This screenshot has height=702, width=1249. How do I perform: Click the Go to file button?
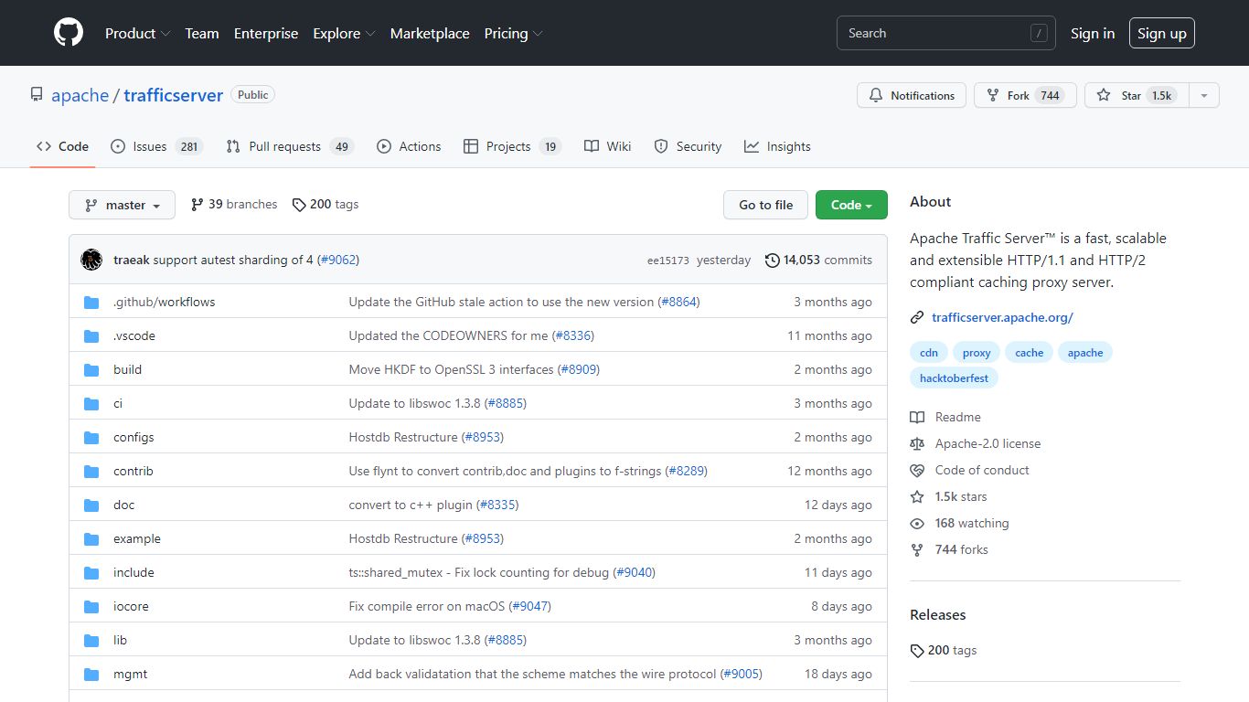(x=766, y=205)
